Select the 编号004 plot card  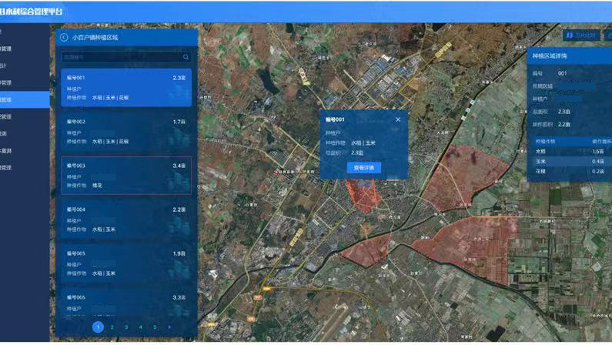pyautogui.click(x=125, y=219)
